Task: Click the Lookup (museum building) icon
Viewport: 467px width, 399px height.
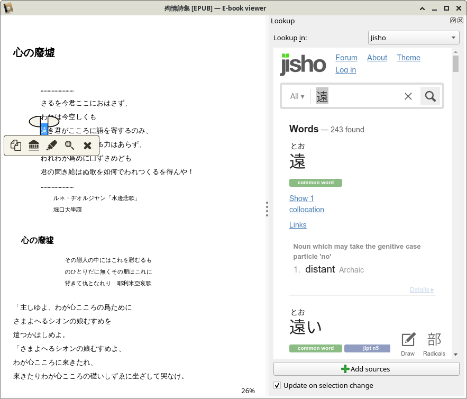Action: point(34,146)
